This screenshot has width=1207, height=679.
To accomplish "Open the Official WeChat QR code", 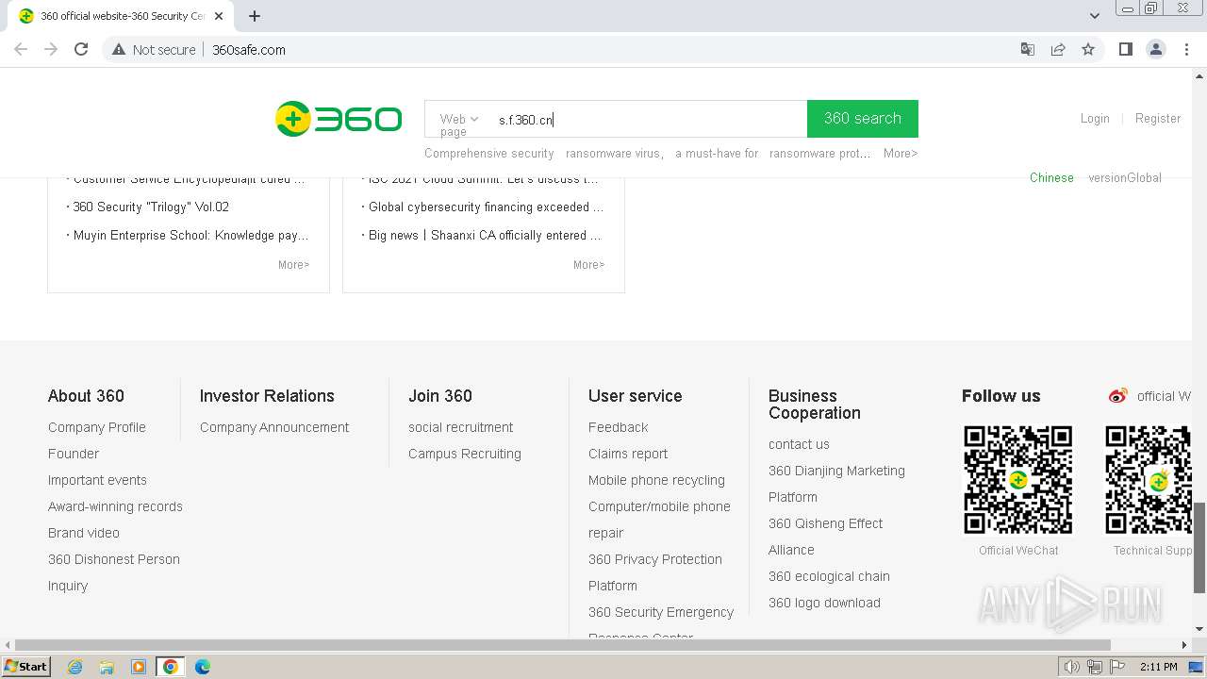I will tap(1018, 480).
